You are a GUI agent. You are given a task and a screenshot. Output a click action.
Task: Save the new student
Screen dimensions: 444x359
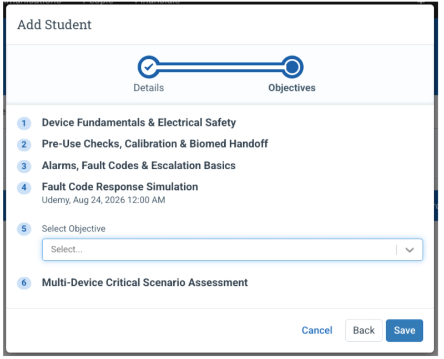click(x=405, y=330)
